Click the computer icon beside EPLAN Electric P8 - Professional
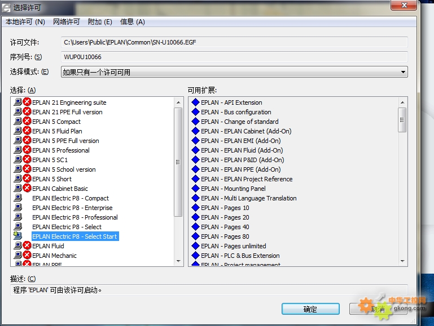This screenshot has height=326, width=434. (x=18, y=217)
